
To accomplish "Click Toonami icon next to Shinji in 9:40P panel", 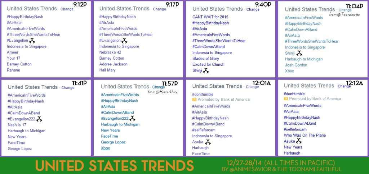I will [x=206, y=70].
